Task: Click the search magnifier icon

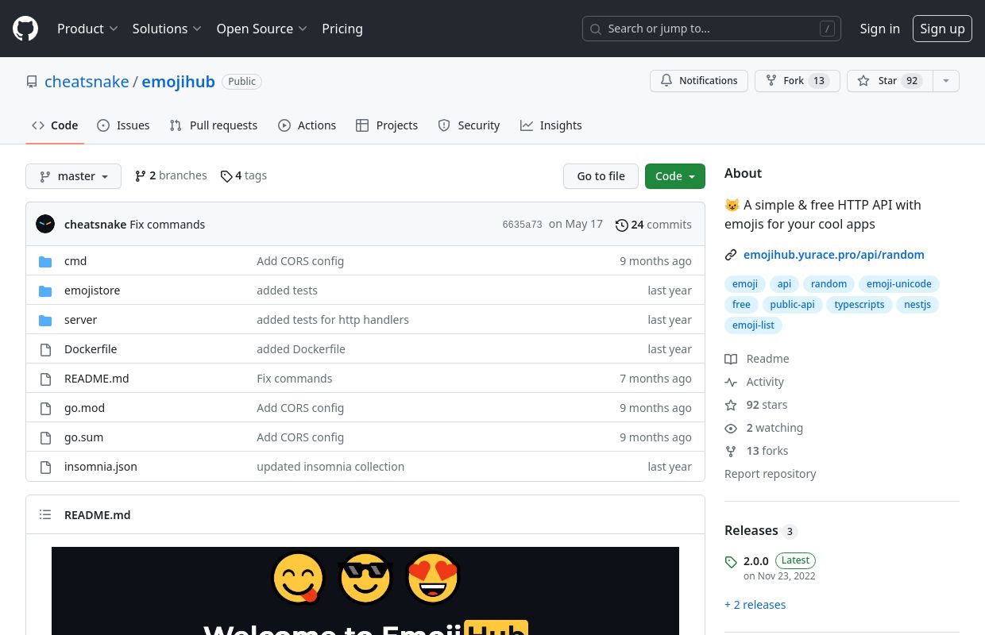Action: coord(596,29)
